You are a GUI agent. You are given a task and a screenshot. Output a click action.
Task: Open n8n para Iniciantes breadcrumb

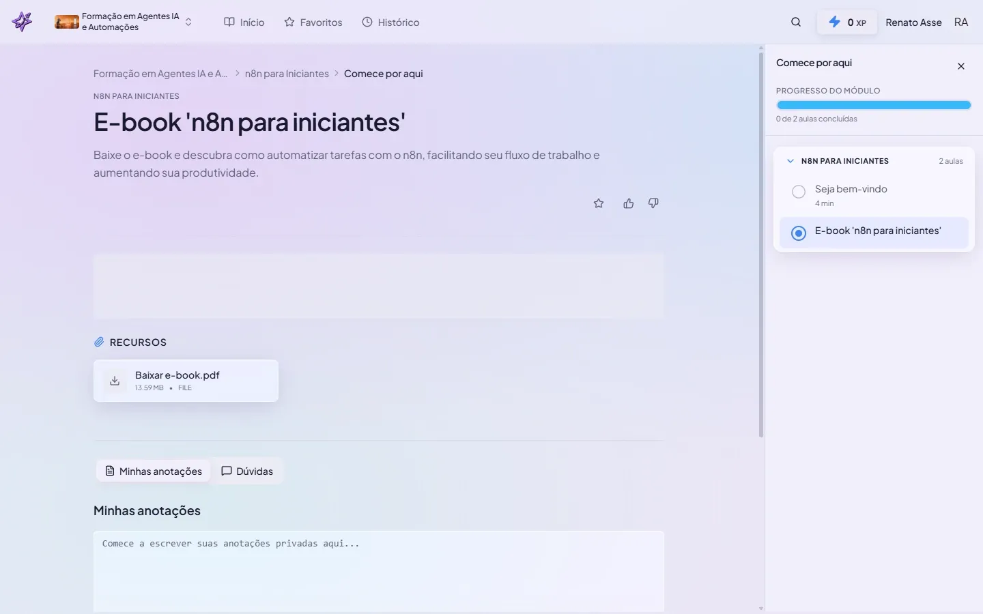pos(287,74)
